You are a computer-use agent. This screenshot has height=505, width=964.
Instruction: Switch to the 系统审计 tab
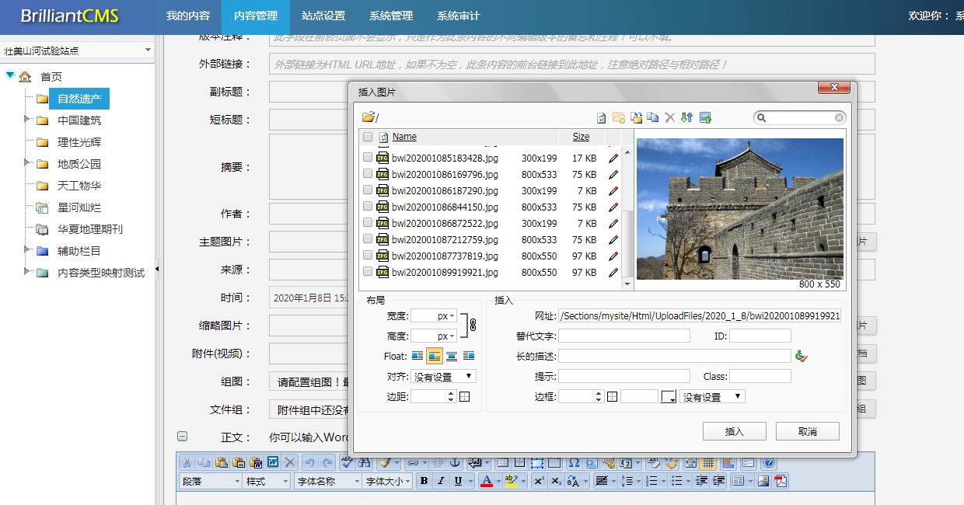point(458,16)
